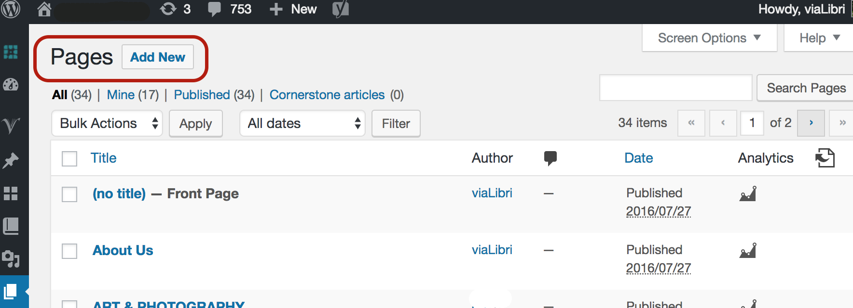Open the WordPress logo menu
The image size is (853, 308).
(10, 9)
